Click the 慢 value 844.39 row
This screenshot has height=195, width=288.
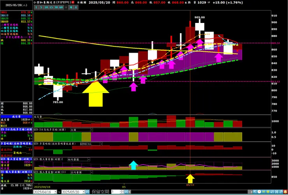pyautogui.click(x=16, y=43)
